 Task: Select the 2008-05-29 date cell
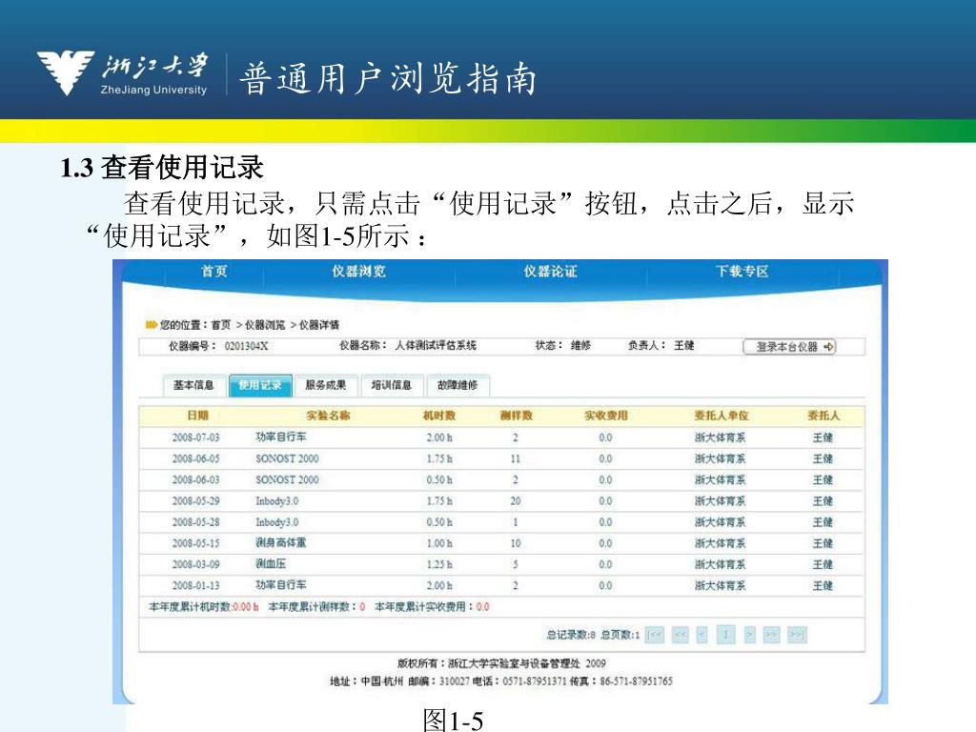pos(196,501)
